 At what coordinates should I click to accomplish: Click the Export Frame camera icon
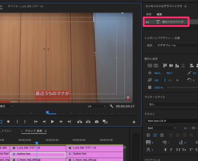click(97, 122)
